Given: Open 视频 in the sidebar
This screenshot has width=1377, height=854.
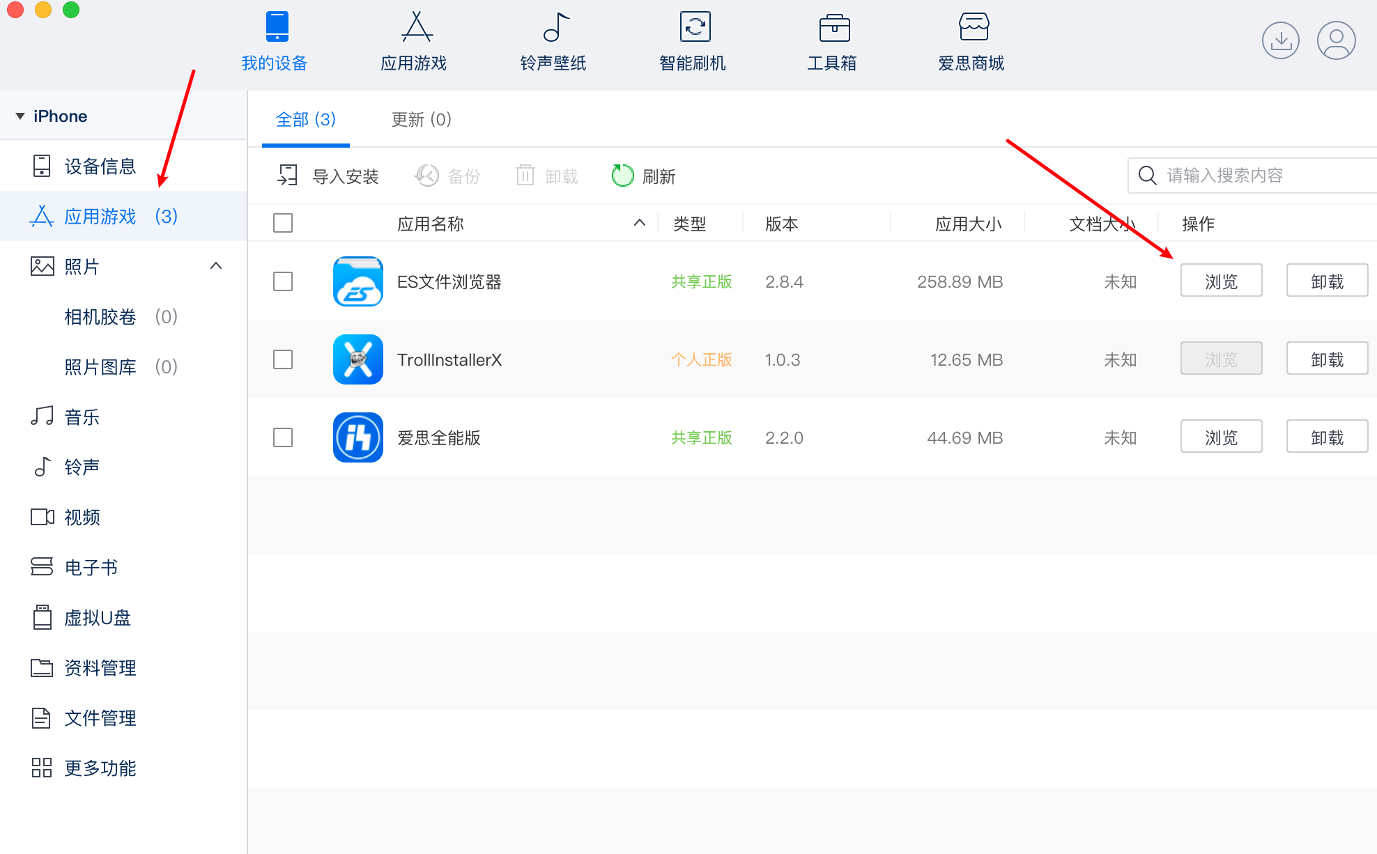Looking at the screenshot, I should pos(123,517).
